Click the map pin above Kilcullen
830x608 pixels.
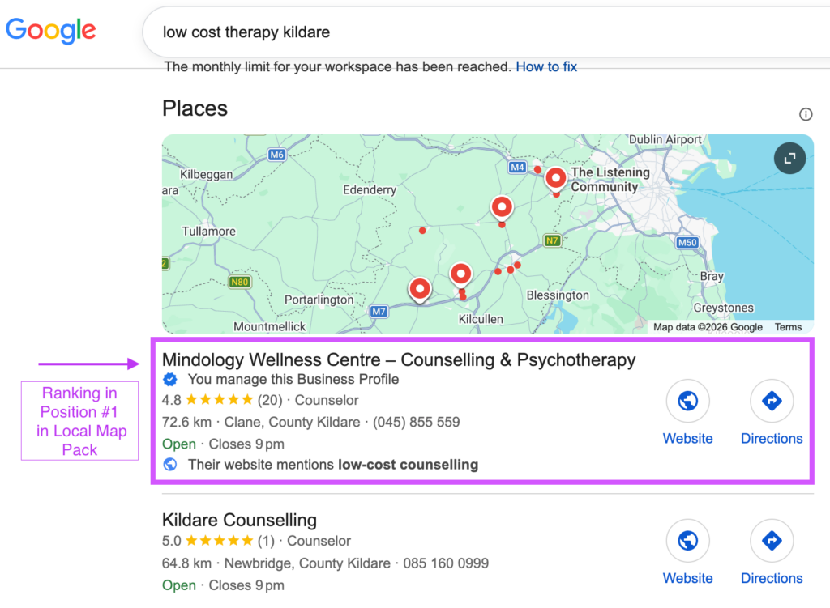[460, 275]
